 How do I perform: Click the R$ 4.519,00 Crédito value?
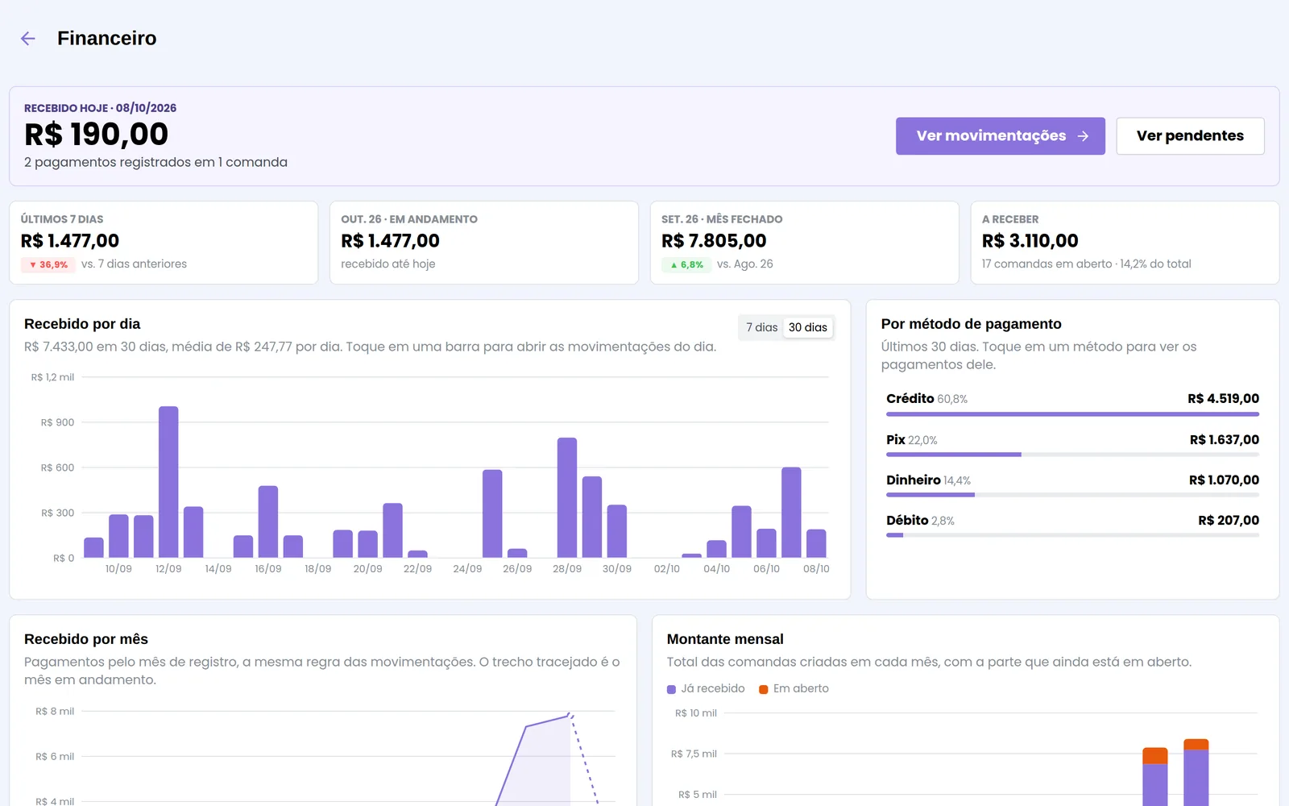point(1223,399)
